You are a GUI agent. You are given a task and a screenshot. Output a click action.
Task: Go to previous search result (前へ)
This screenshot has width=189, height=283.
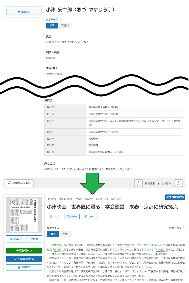point(138,183)
